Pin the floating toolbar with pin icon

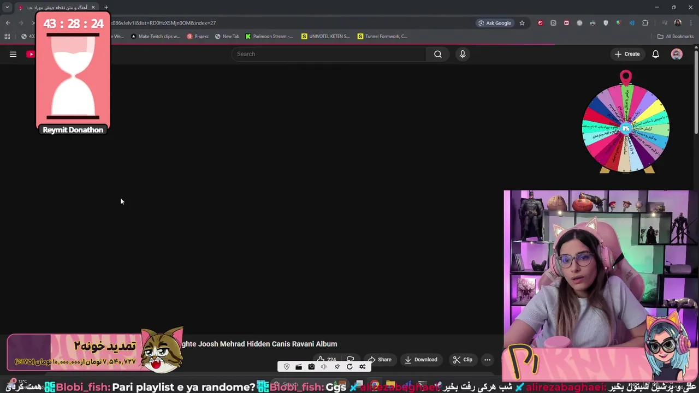point(337,367)
